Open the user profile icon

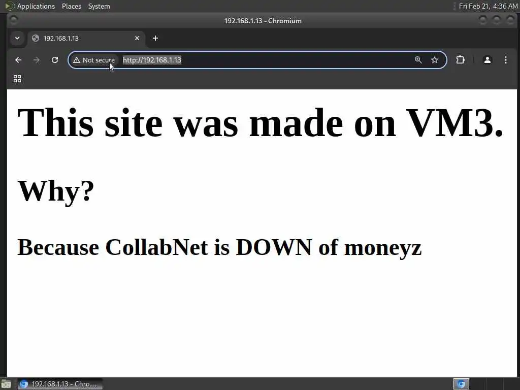pos(487,60)
